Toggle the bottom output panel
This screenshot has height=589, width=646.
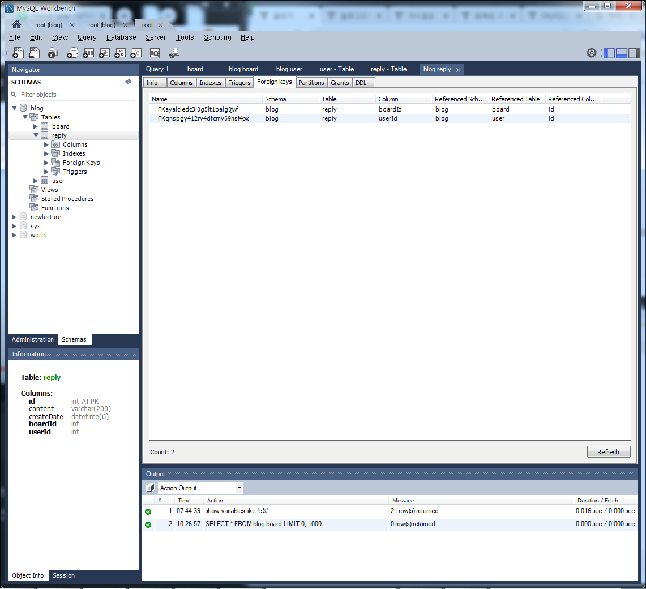coord(621,53)
